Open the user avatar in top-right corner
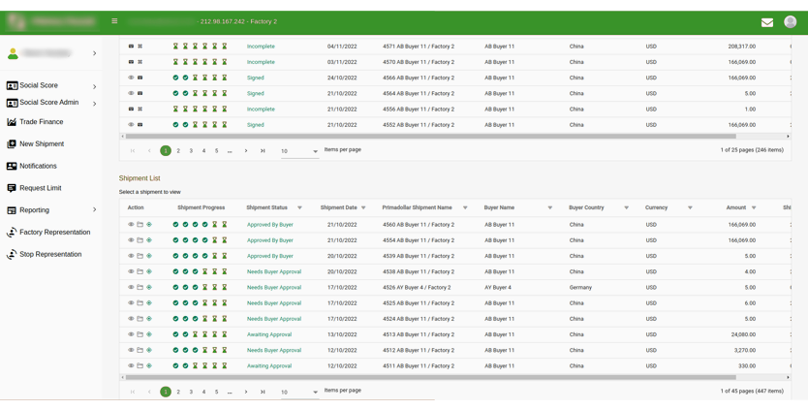This screenshot has width=808, height=410. pos(790,21)
